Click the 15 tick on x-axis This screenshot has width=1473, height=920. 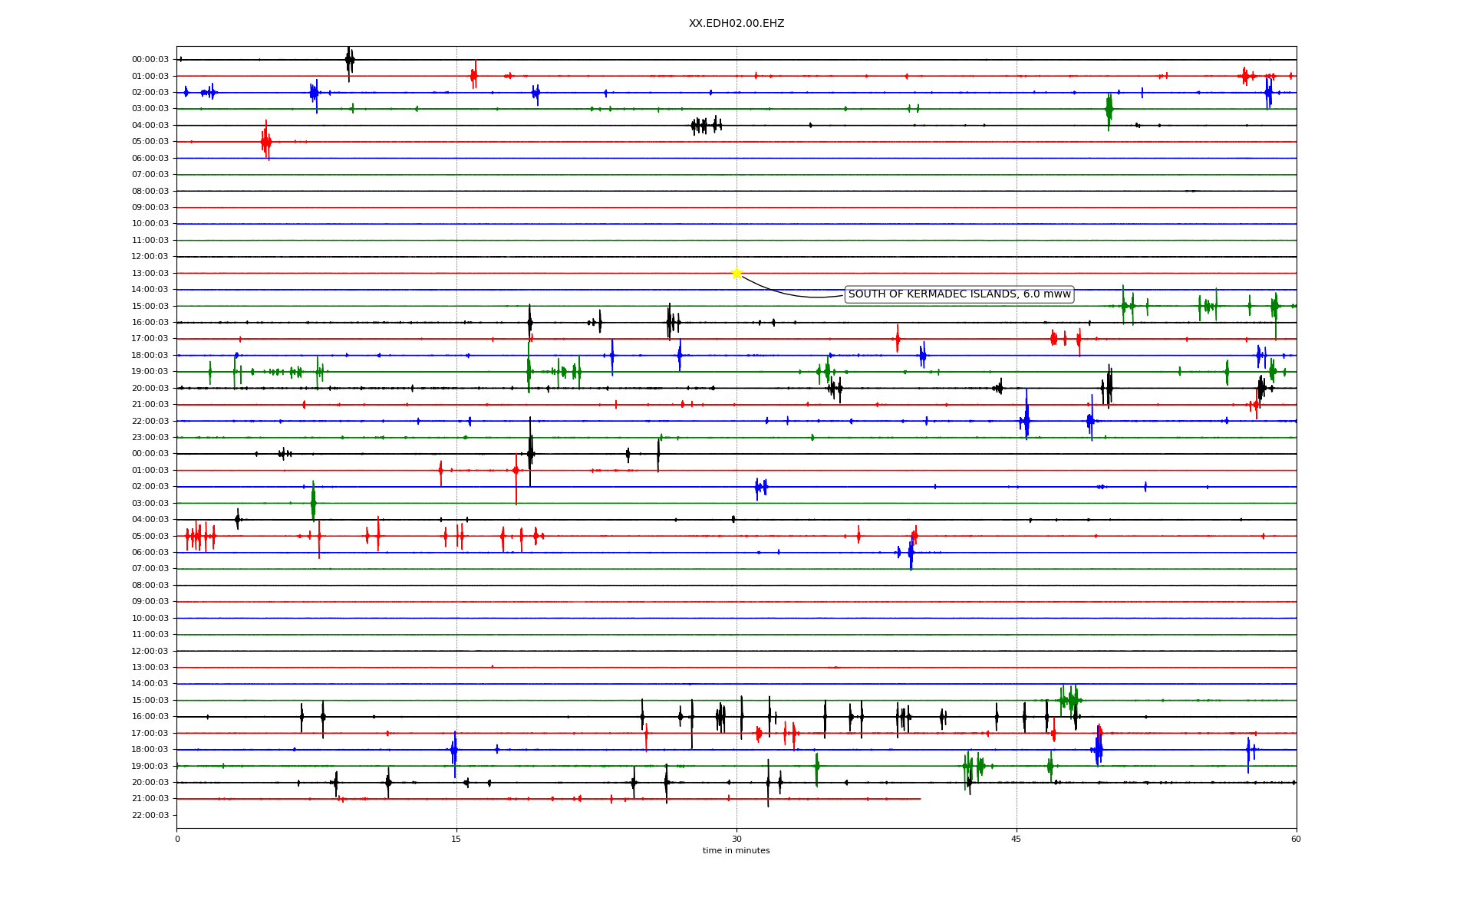pyautogui.click(x=456, y=839)
